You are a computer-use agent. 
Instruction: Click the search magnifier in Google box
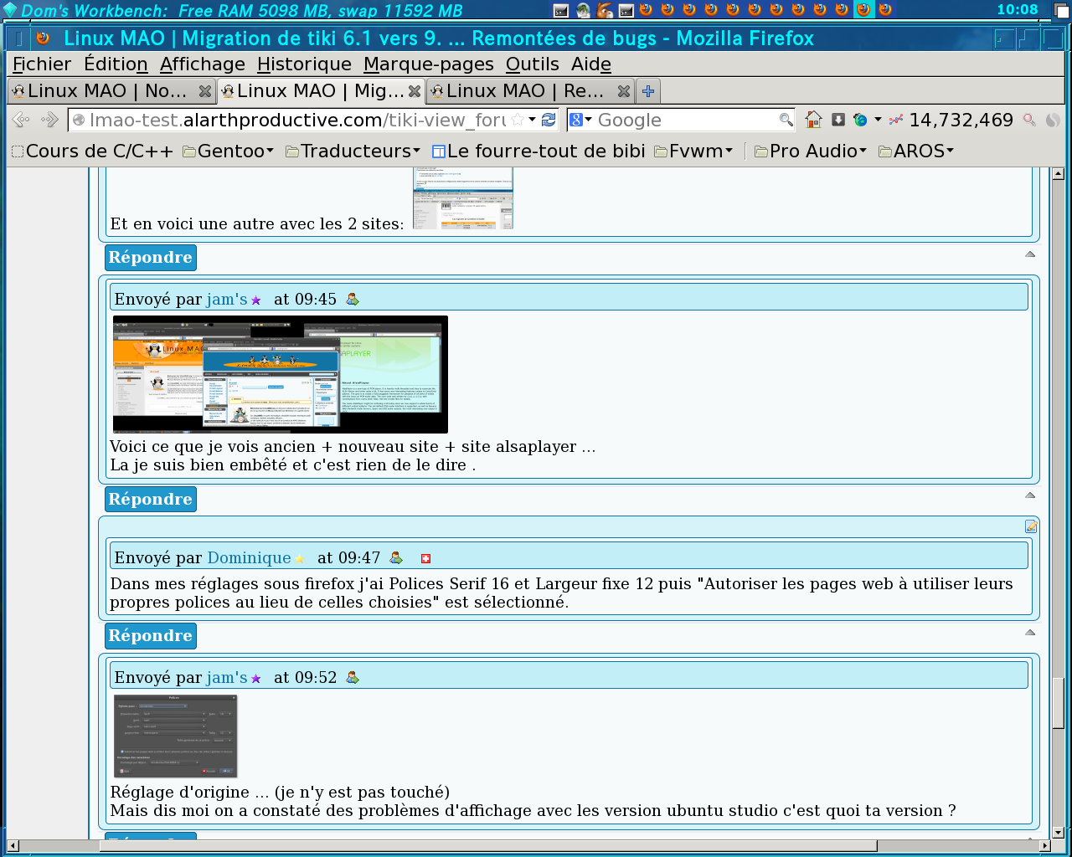(x=786, y=120)
